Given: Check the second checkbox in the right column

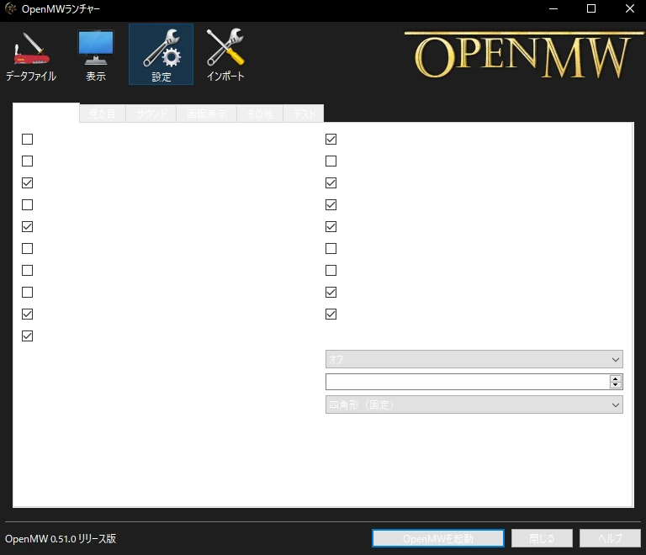Looking at the screenshot, I should click(x=331, y=161).
